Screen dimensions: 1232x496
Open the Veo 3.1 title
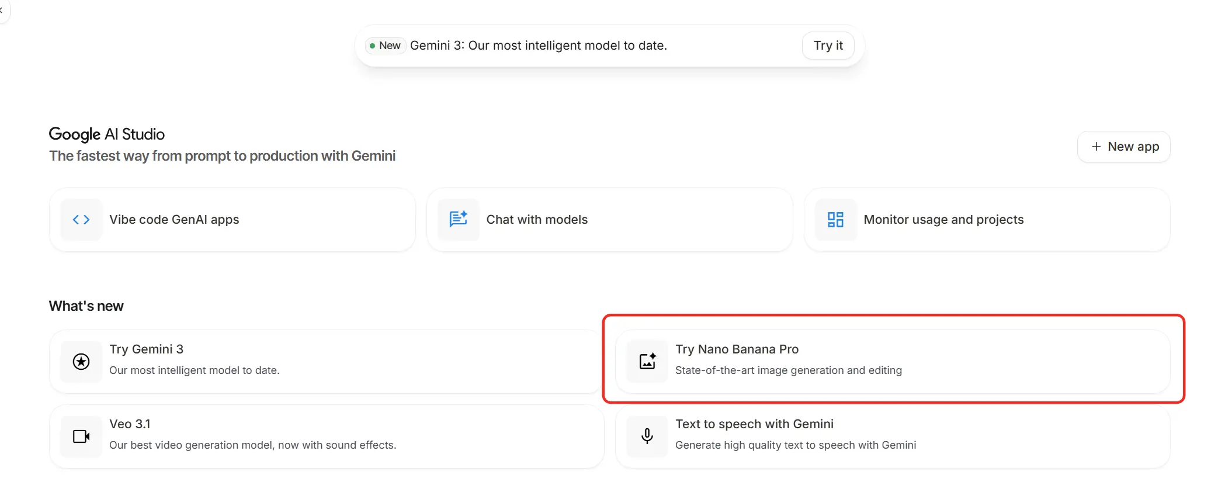coord(130,424)
